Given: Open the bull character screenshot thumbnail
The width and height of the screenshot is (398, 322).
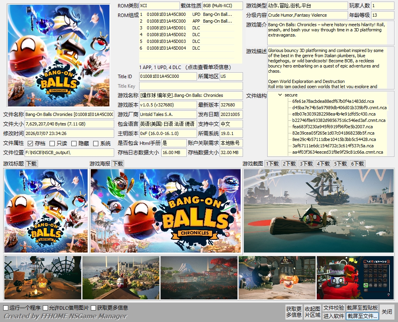Looking at the screenshot, I should 277,278.
